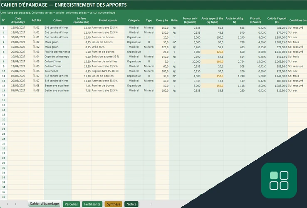This screenshot has width=307, height=208.
Task: Click the Coût de l'apport header
Action: tap(277, 20)
